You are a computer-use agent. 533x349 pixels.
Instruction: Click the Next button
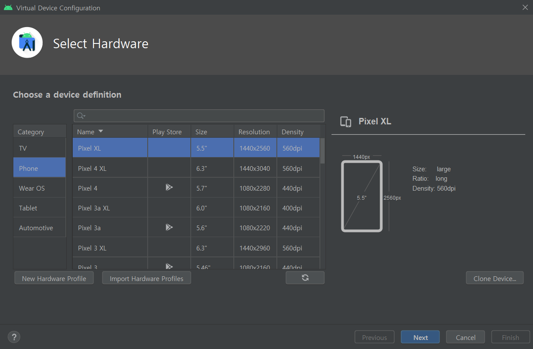[420, 337]
